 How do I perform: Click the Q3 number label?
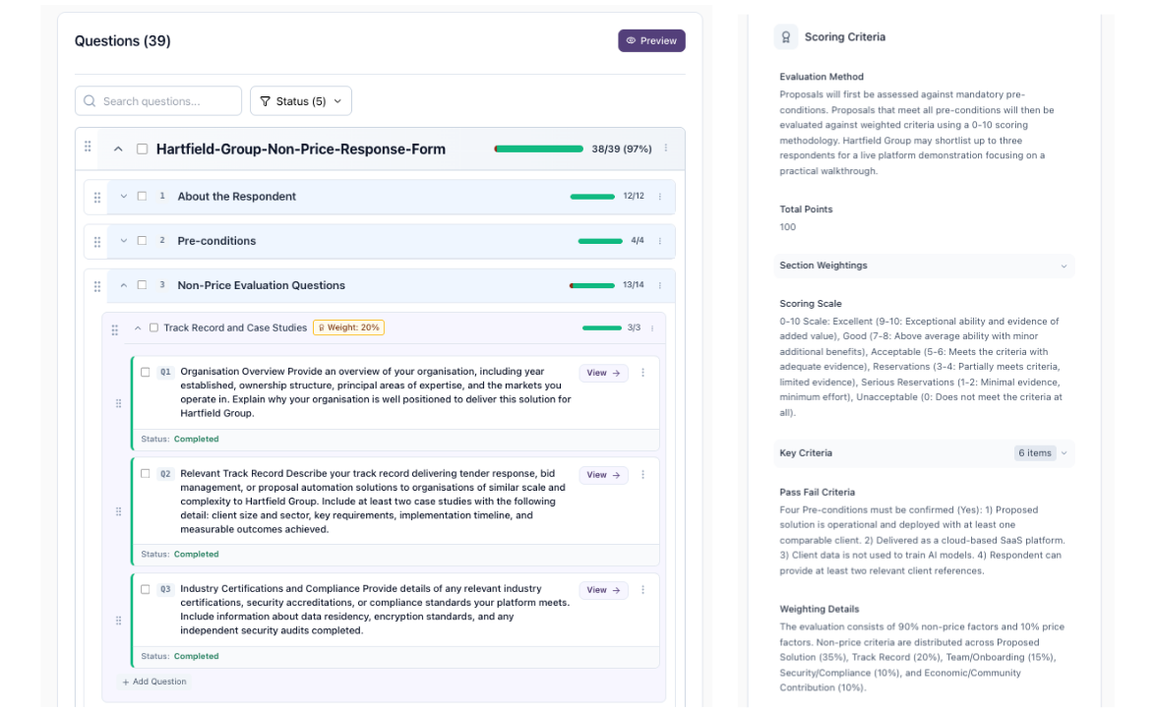(x=165, y=589)
